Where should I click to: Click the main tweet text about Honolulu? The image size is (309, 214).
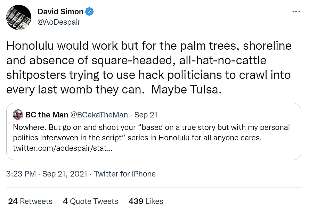149,68
